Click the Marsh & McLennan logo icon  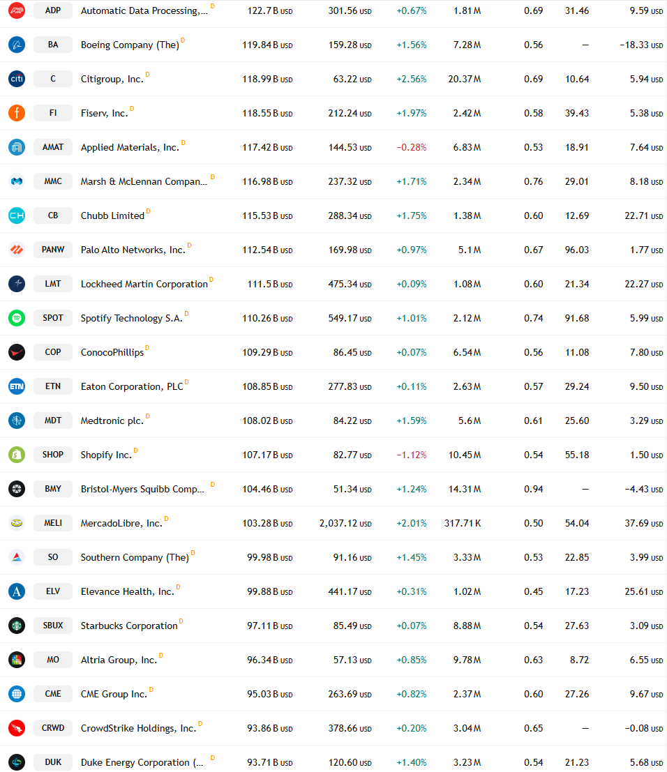tap(17, 181)
